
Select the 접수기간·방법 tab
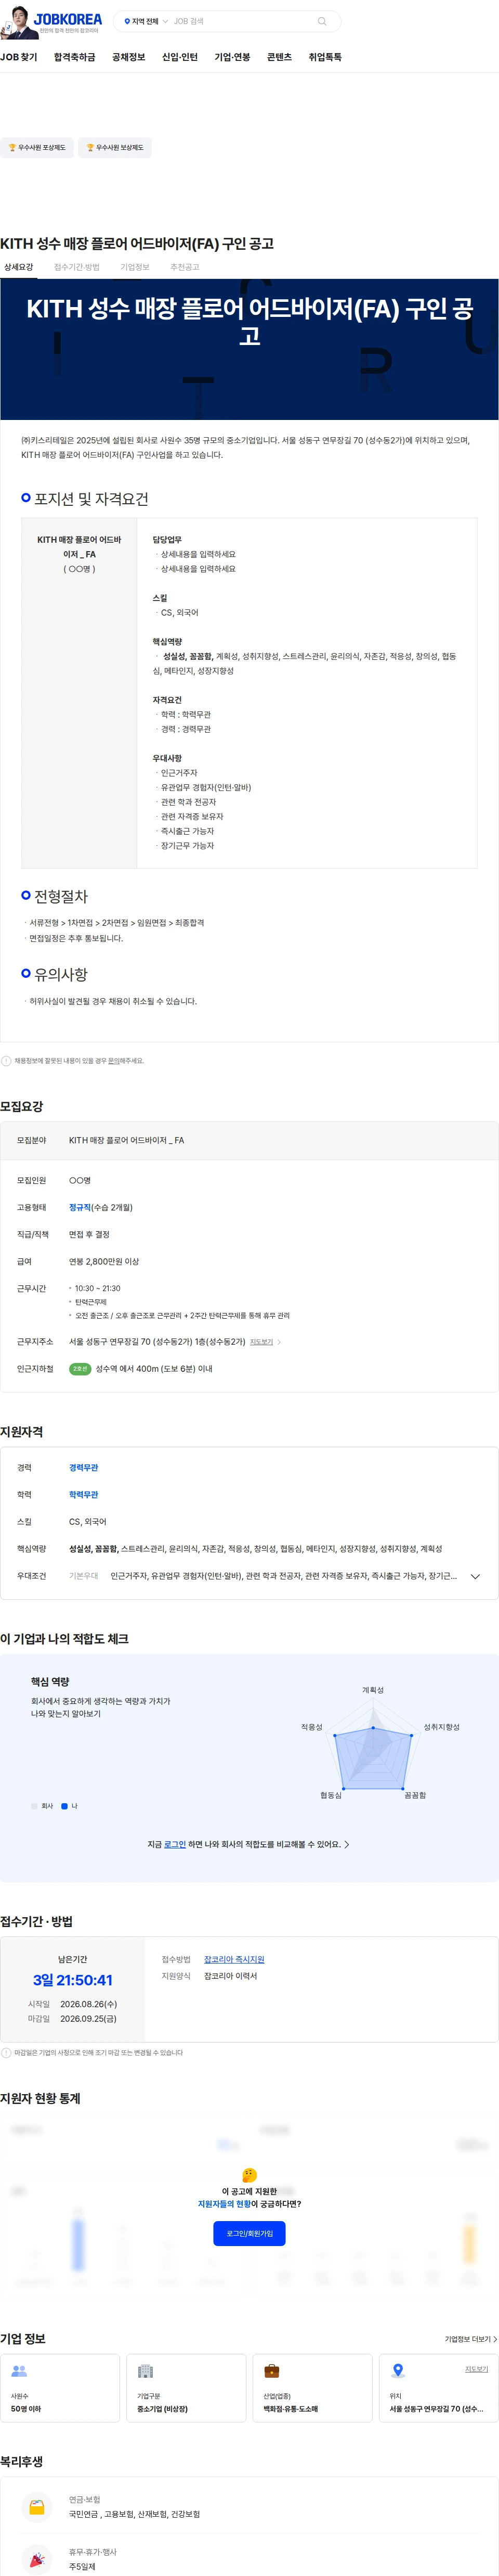coord(77,267)
